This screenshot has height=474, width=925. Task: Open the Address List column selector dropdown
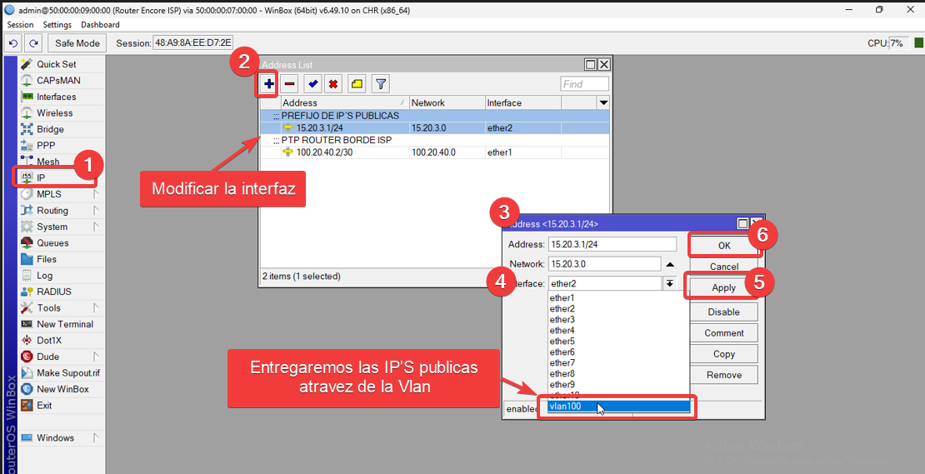point(603,102)
